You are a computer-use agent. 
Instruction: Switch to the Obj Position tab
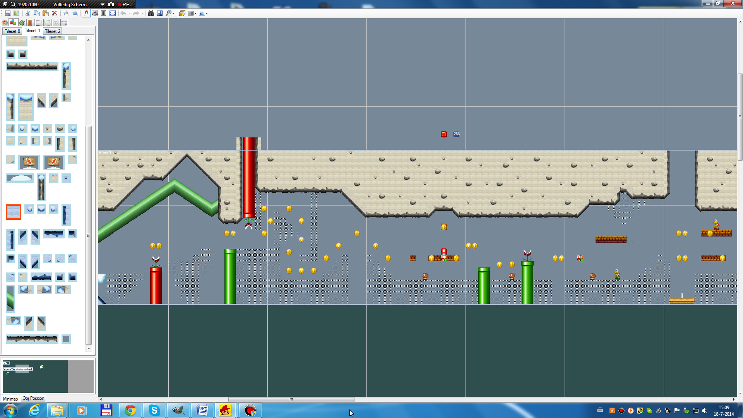click(33, 398)
